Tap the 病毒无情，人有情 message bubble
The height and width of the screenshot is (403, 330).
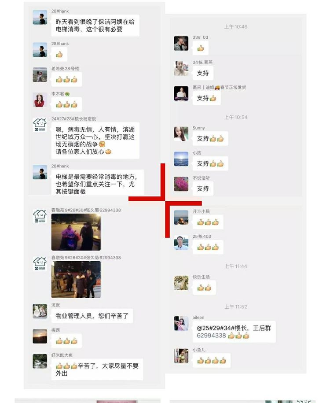coord(95,140)
